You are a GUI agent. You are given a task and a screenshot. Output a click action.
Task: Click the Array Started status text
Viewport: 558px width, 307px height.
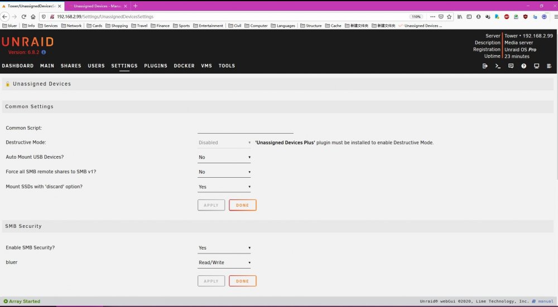coord(25,301)
